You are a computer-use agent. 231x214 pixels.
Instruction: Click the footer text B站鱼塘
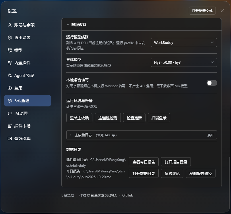pyautogui.click(x=68, y=195)
